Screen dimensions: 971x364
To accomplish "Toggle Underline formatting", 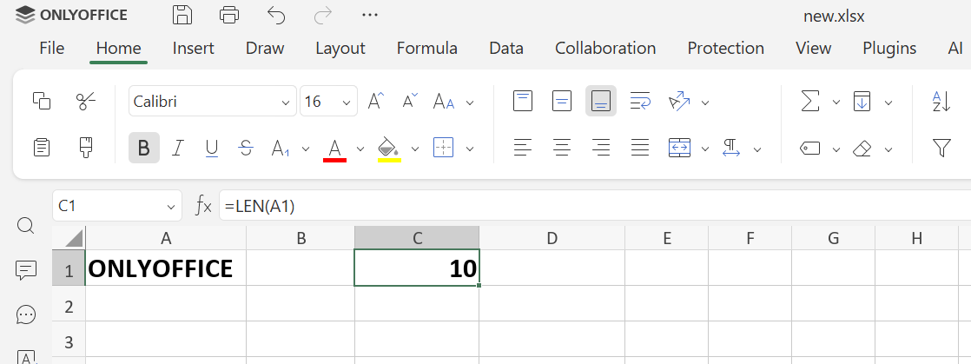I will [x=212, y=148].
